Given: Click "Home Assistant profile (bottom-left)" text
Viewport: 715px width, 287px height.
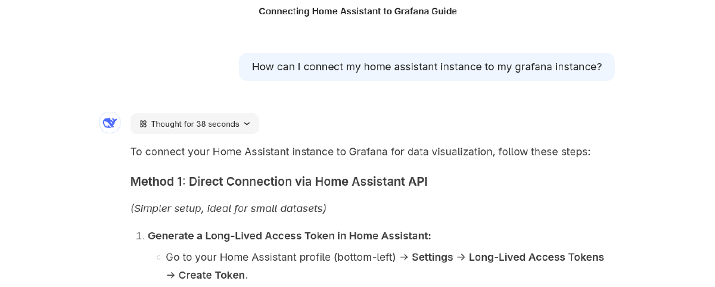Looking at the screenshot, I should [x=307, y=257].
